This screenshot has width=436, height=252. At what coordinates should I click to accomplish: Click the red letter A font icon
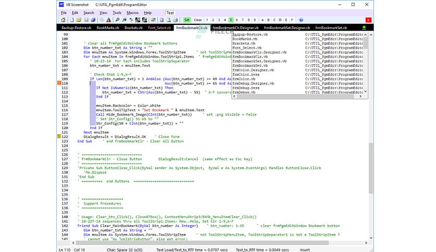108,20
